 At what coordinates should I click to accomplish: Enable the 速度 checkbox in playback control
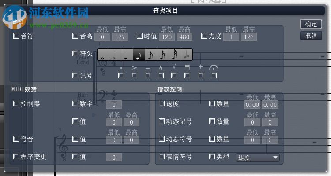click(162, 103)
